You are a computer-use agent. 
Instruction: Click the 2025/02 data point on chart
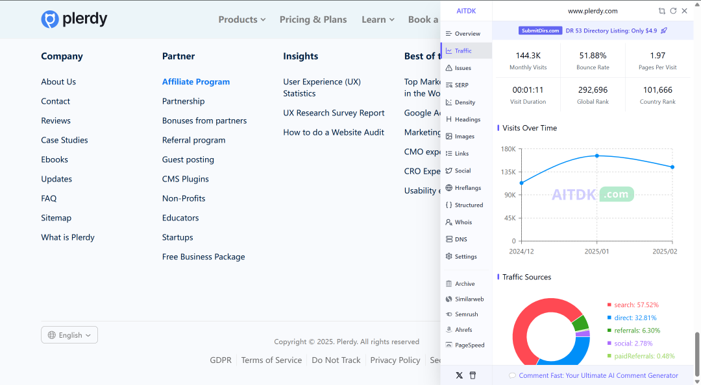pyautogui.click(x=672, y=167)
